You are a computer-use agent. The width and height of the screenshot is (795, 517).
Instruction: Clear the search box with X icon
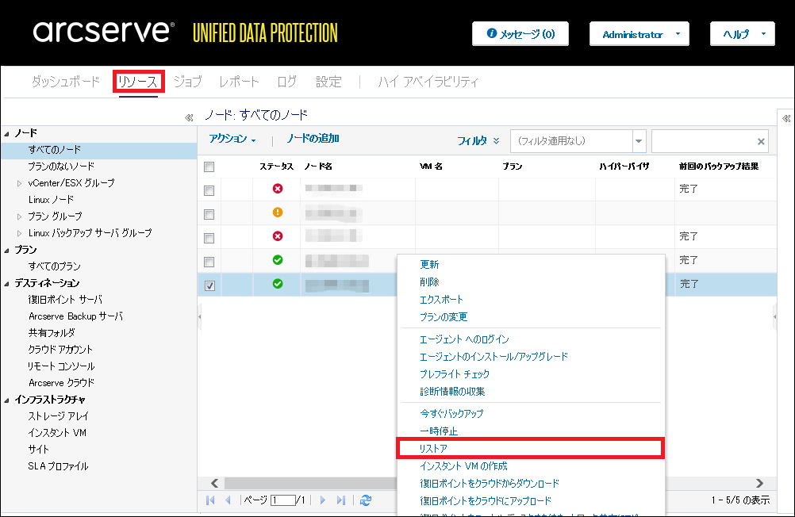(761, 142)
